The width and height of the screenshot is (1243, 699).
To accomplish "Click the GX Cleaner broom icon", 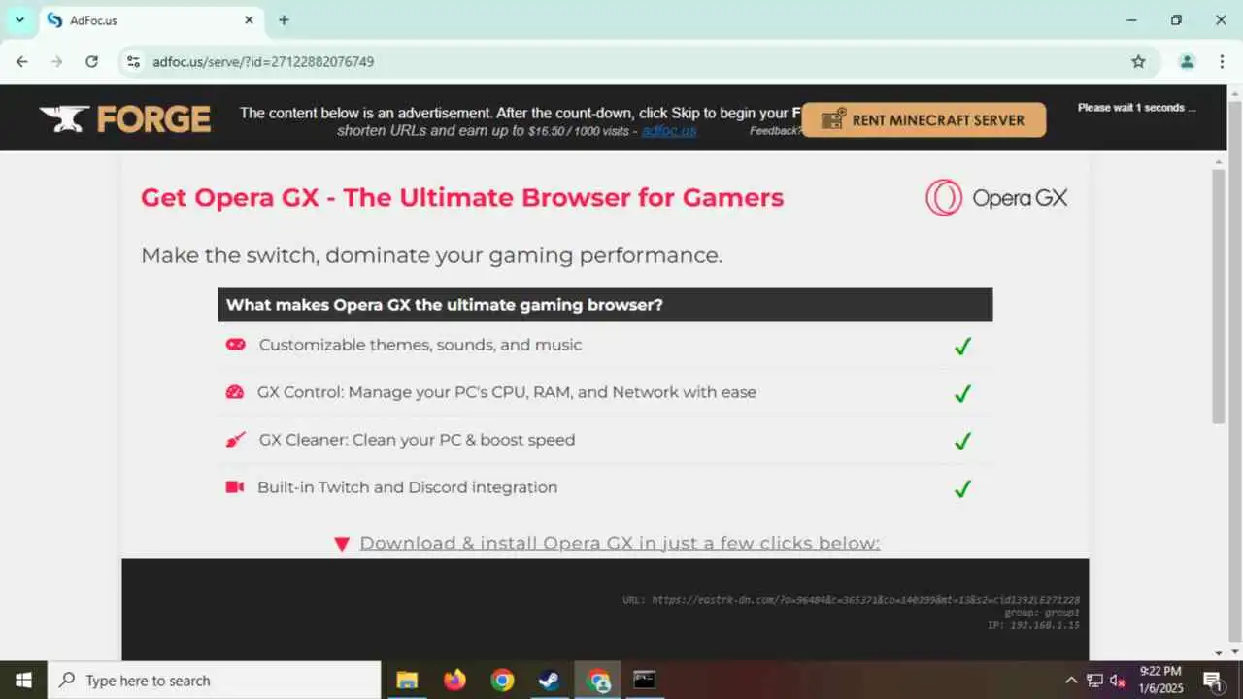I will [235, 440].
